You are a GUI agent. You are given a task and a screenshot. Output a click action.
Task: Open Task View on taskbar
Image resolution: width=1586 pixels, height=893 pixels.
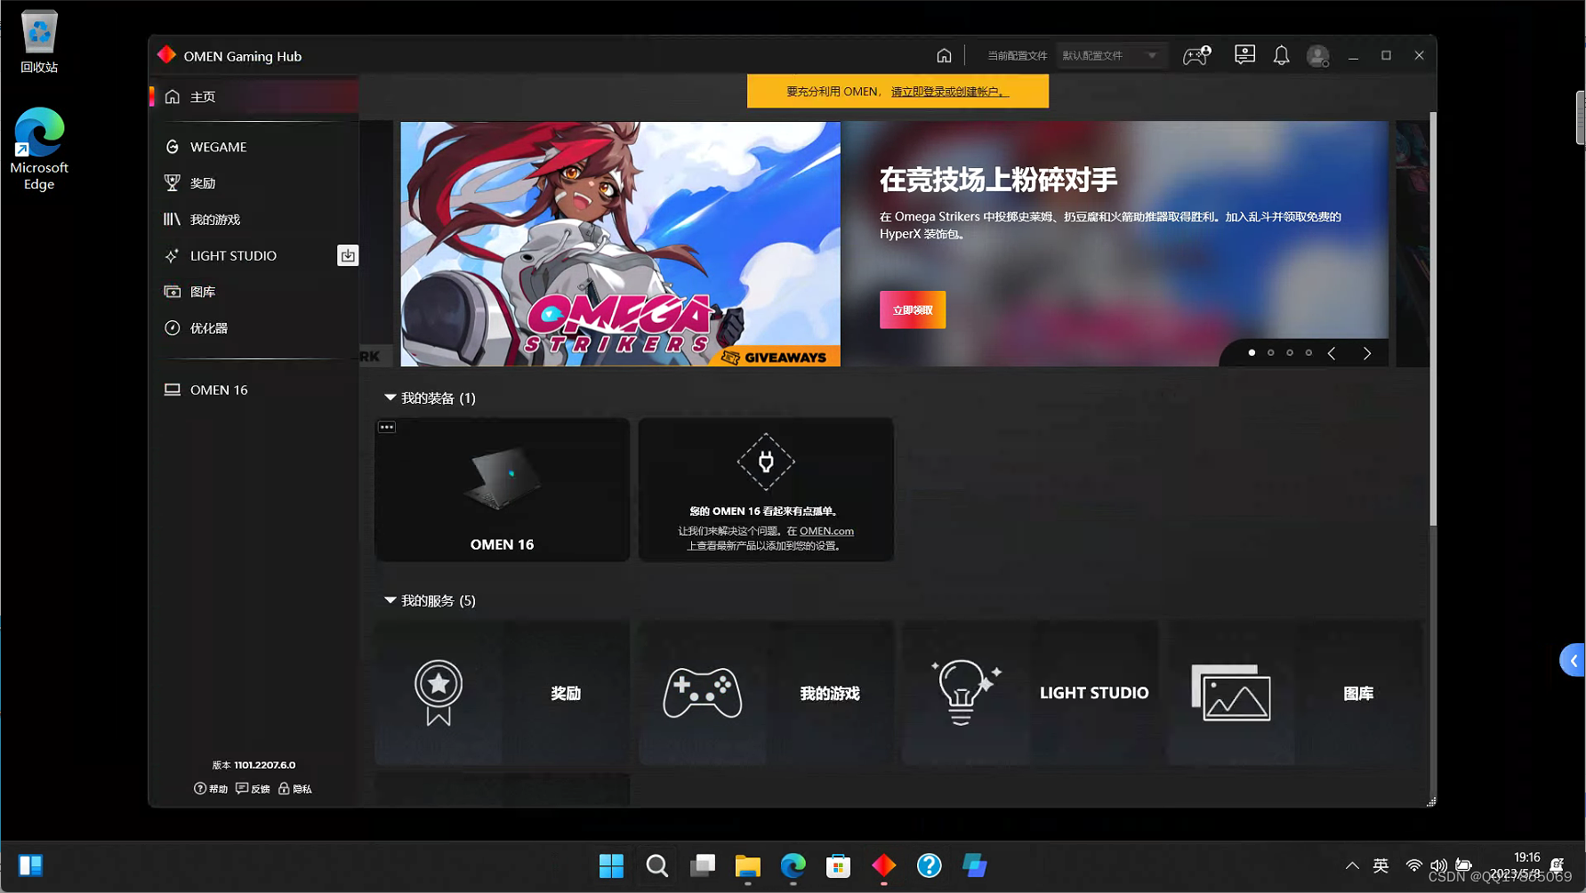pyautogui.click(x=703, y=865)
